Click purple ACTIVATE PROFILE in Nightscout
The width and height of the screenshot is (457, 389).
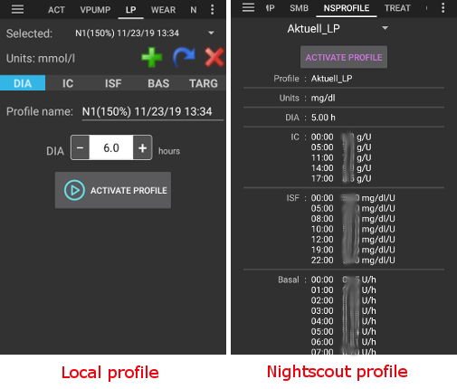click(x=344, y=57)
